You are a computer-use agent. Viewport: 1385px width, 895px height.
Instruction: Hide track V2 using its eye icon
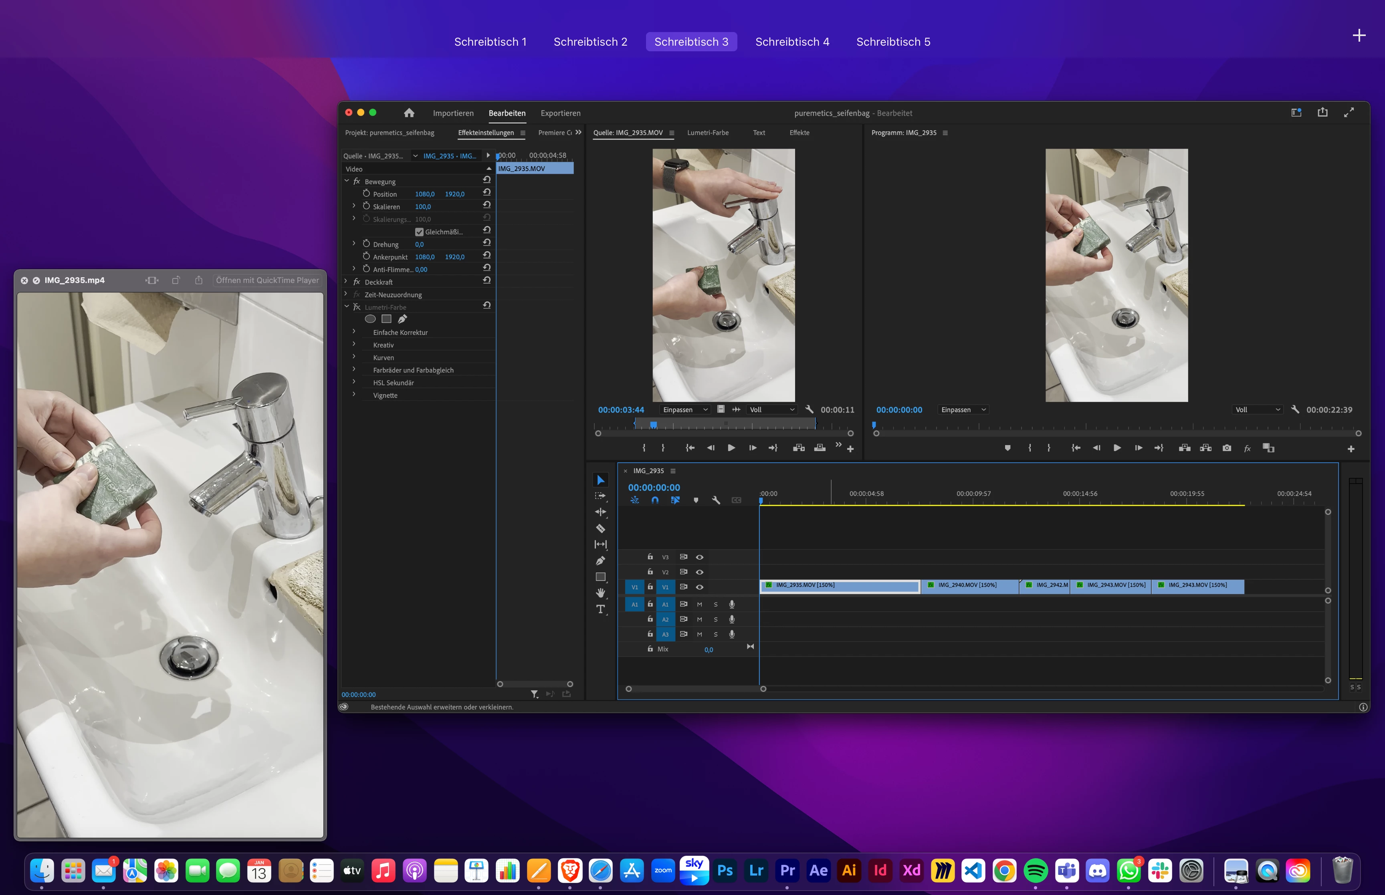(700, 572)
